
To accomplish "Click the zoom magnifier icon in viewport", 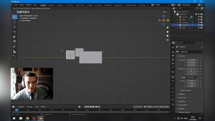I will coord(167,28).
